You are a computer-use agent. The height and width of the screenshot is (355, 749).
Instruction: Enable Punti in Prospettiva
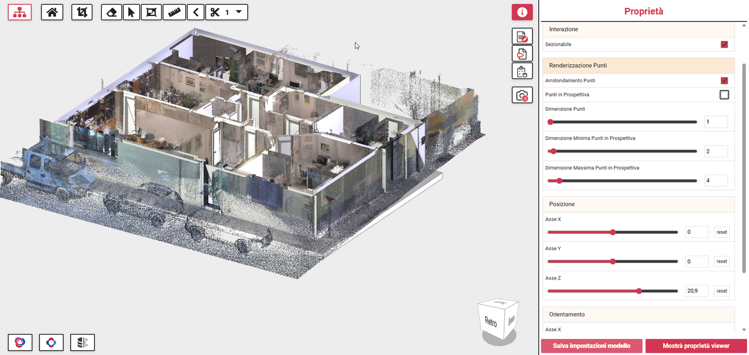pyautogui.click(x=724, y=94)
